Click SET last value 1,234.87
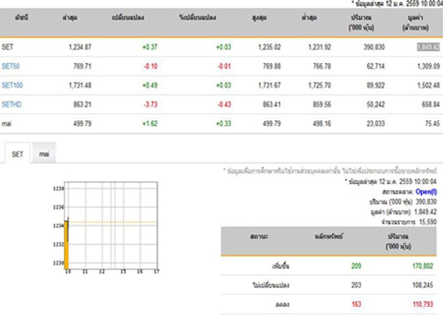Viewport: 443px width, 318px height. click(x=80, y=47)
